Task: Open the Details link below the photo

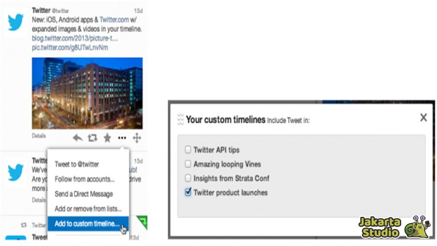Action: coord(39,136)
